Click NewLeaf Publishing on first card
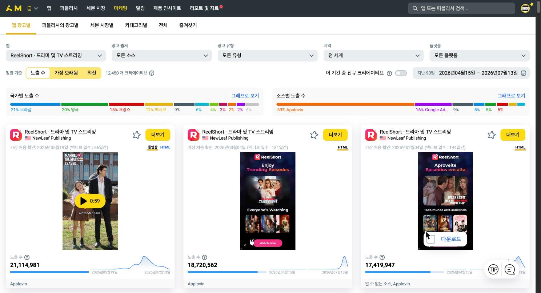This screenshot has height=293, width=541. tap(52, 138)
